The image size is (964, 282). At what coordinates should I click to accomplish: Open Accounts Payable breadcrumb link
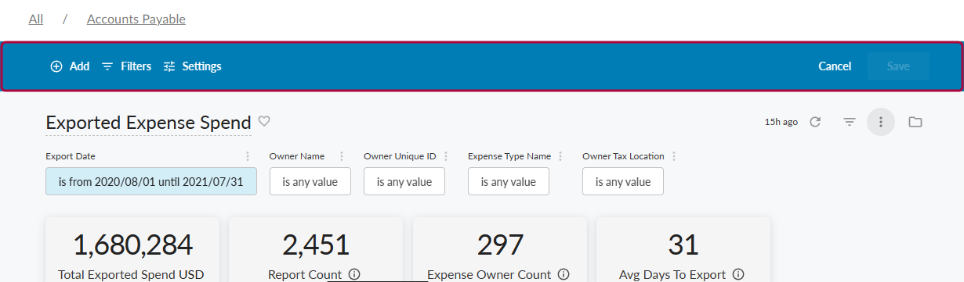(x=136, y=19)
